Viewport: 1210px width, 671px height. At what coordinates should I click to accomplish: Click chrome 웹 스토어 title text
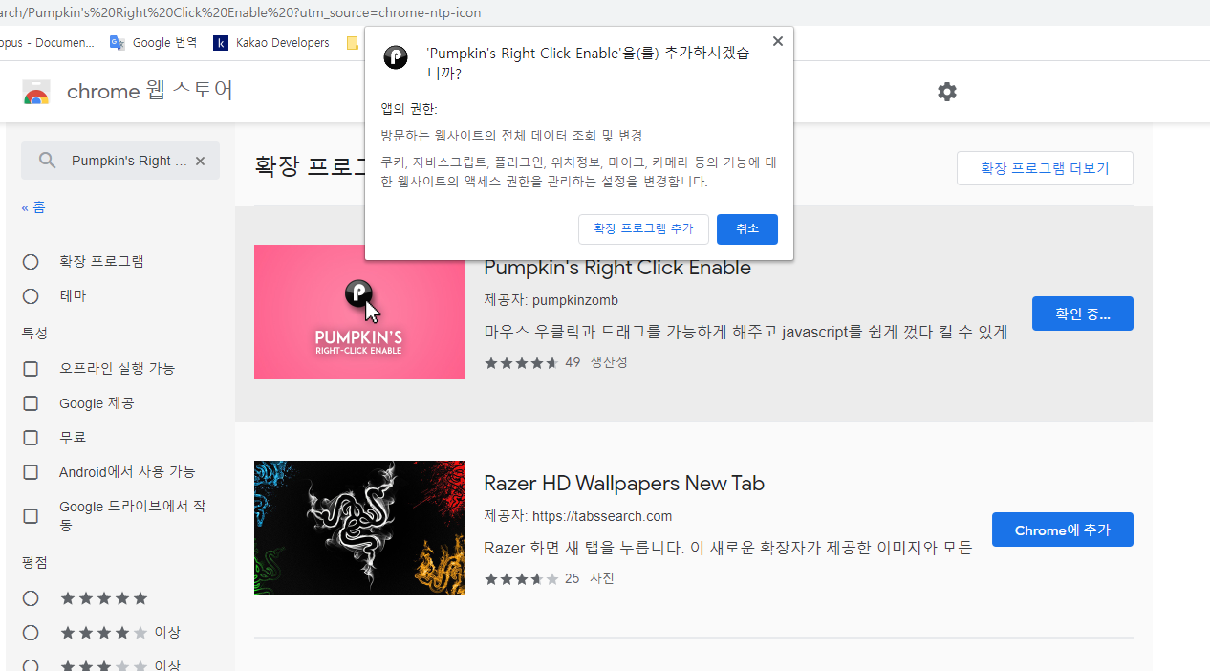point(150,92)
